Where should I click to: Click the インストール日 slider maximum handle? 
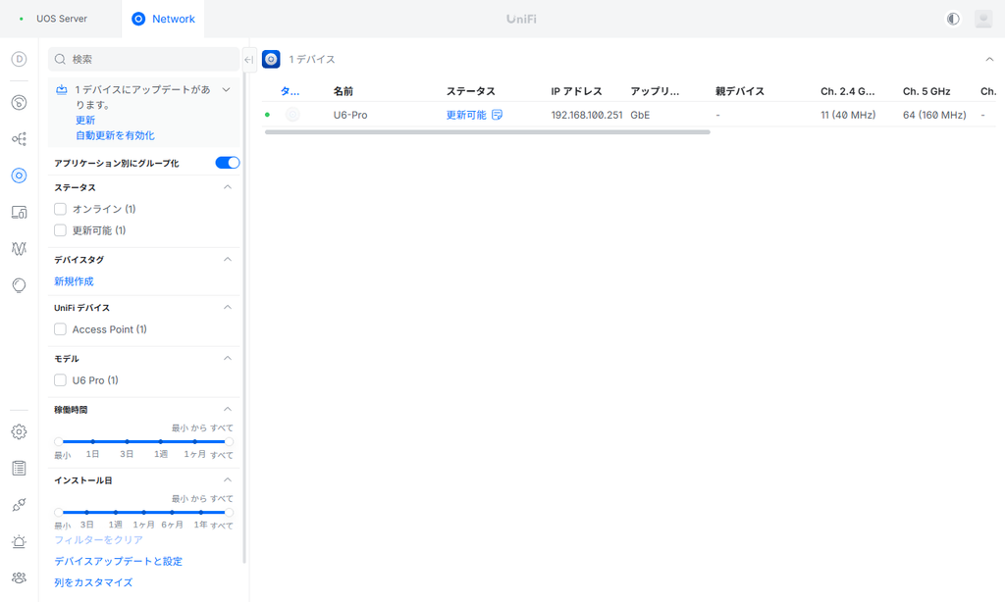229,513
